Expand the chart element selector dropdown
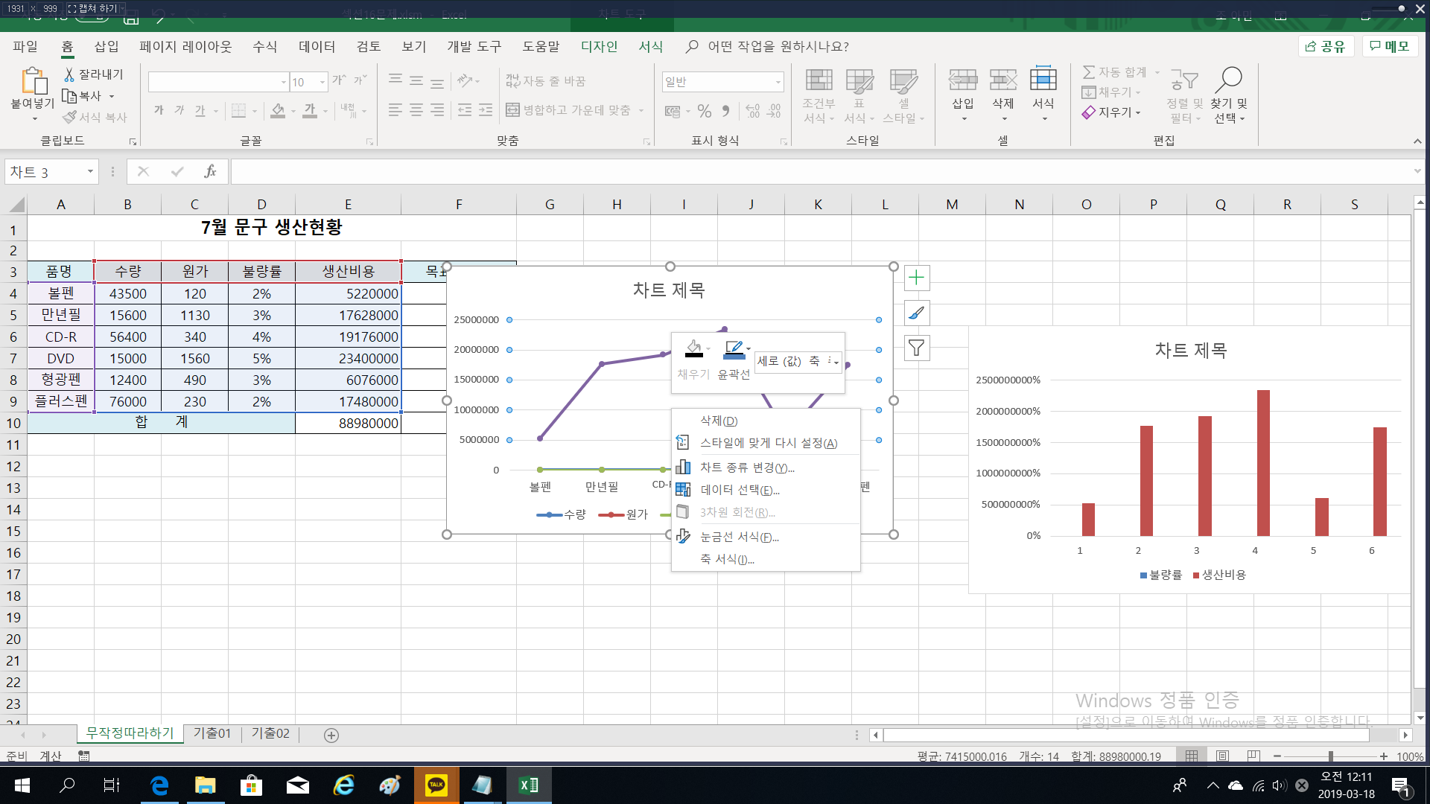This screenshot has width=1430, height=804. [836, 363]
